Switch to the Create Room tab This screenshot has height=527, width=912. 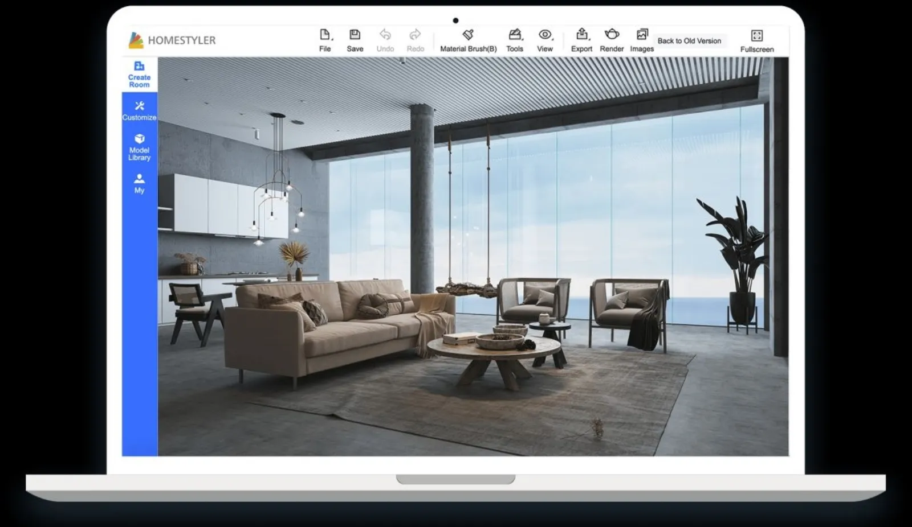(x=139, y=75)
